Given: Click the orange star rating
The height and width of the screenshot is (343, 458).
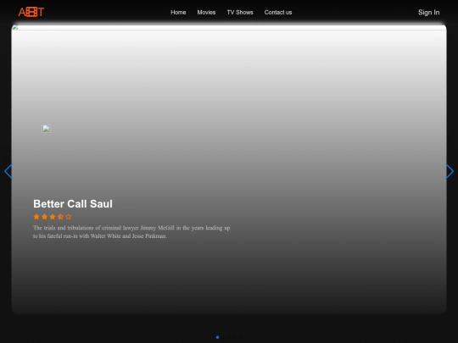Looking at the screenshot, I should point(53,217).
